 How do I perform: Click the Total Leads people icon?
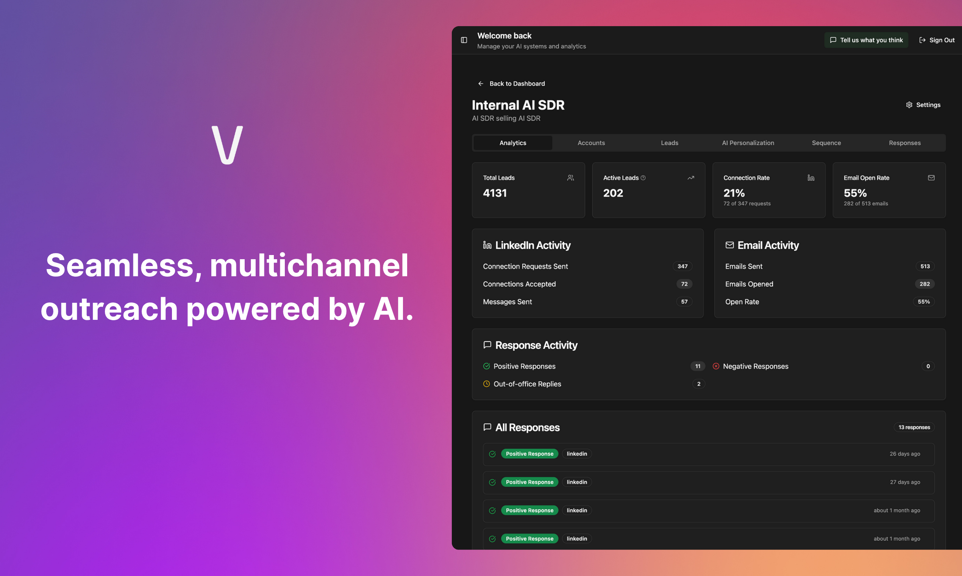coord(570,178)
